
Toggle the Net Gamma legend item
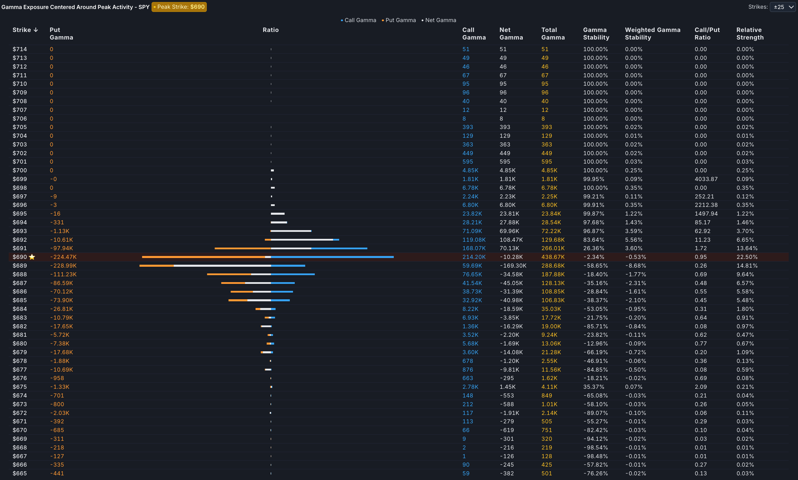pyautogui.click(x=439, y=20)
